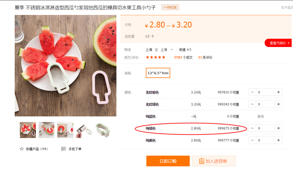Click the star icon to favorite product
Screen dimensions: 293x173
click(x=22, y=149)
